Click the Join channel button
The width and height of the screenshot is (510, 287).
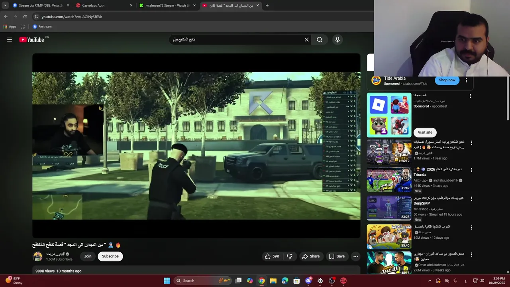point(88,256)
